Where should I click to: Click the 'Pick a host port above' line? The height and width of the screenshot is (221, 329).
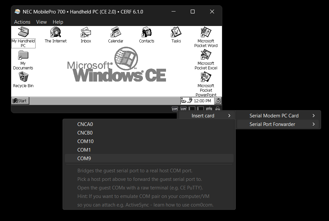click(x=140, y=179)
